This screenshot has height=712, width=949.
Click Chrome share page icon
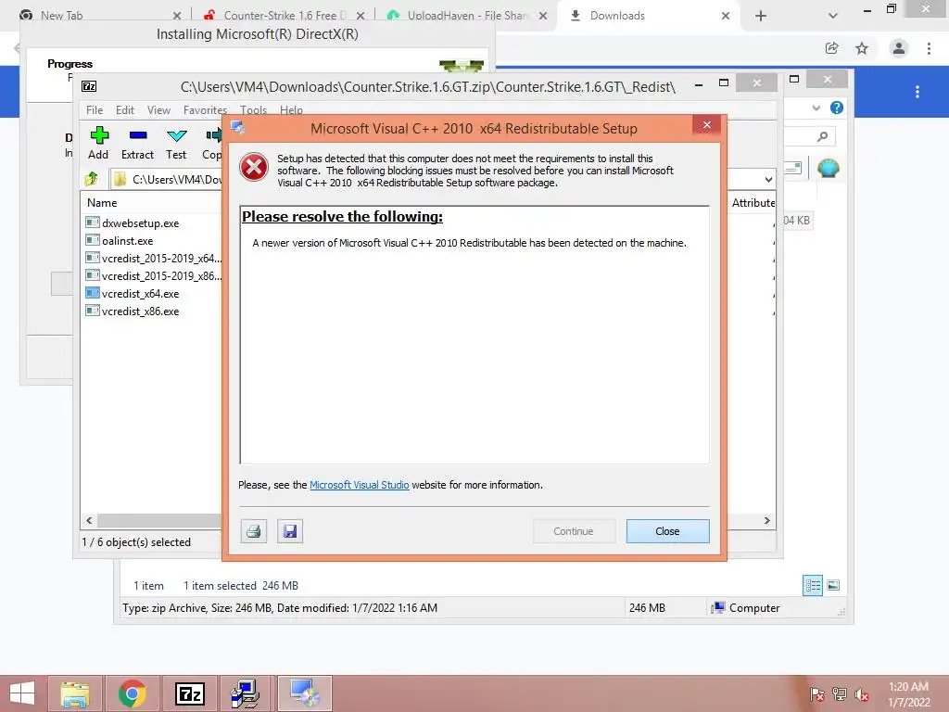click(831, 48)
